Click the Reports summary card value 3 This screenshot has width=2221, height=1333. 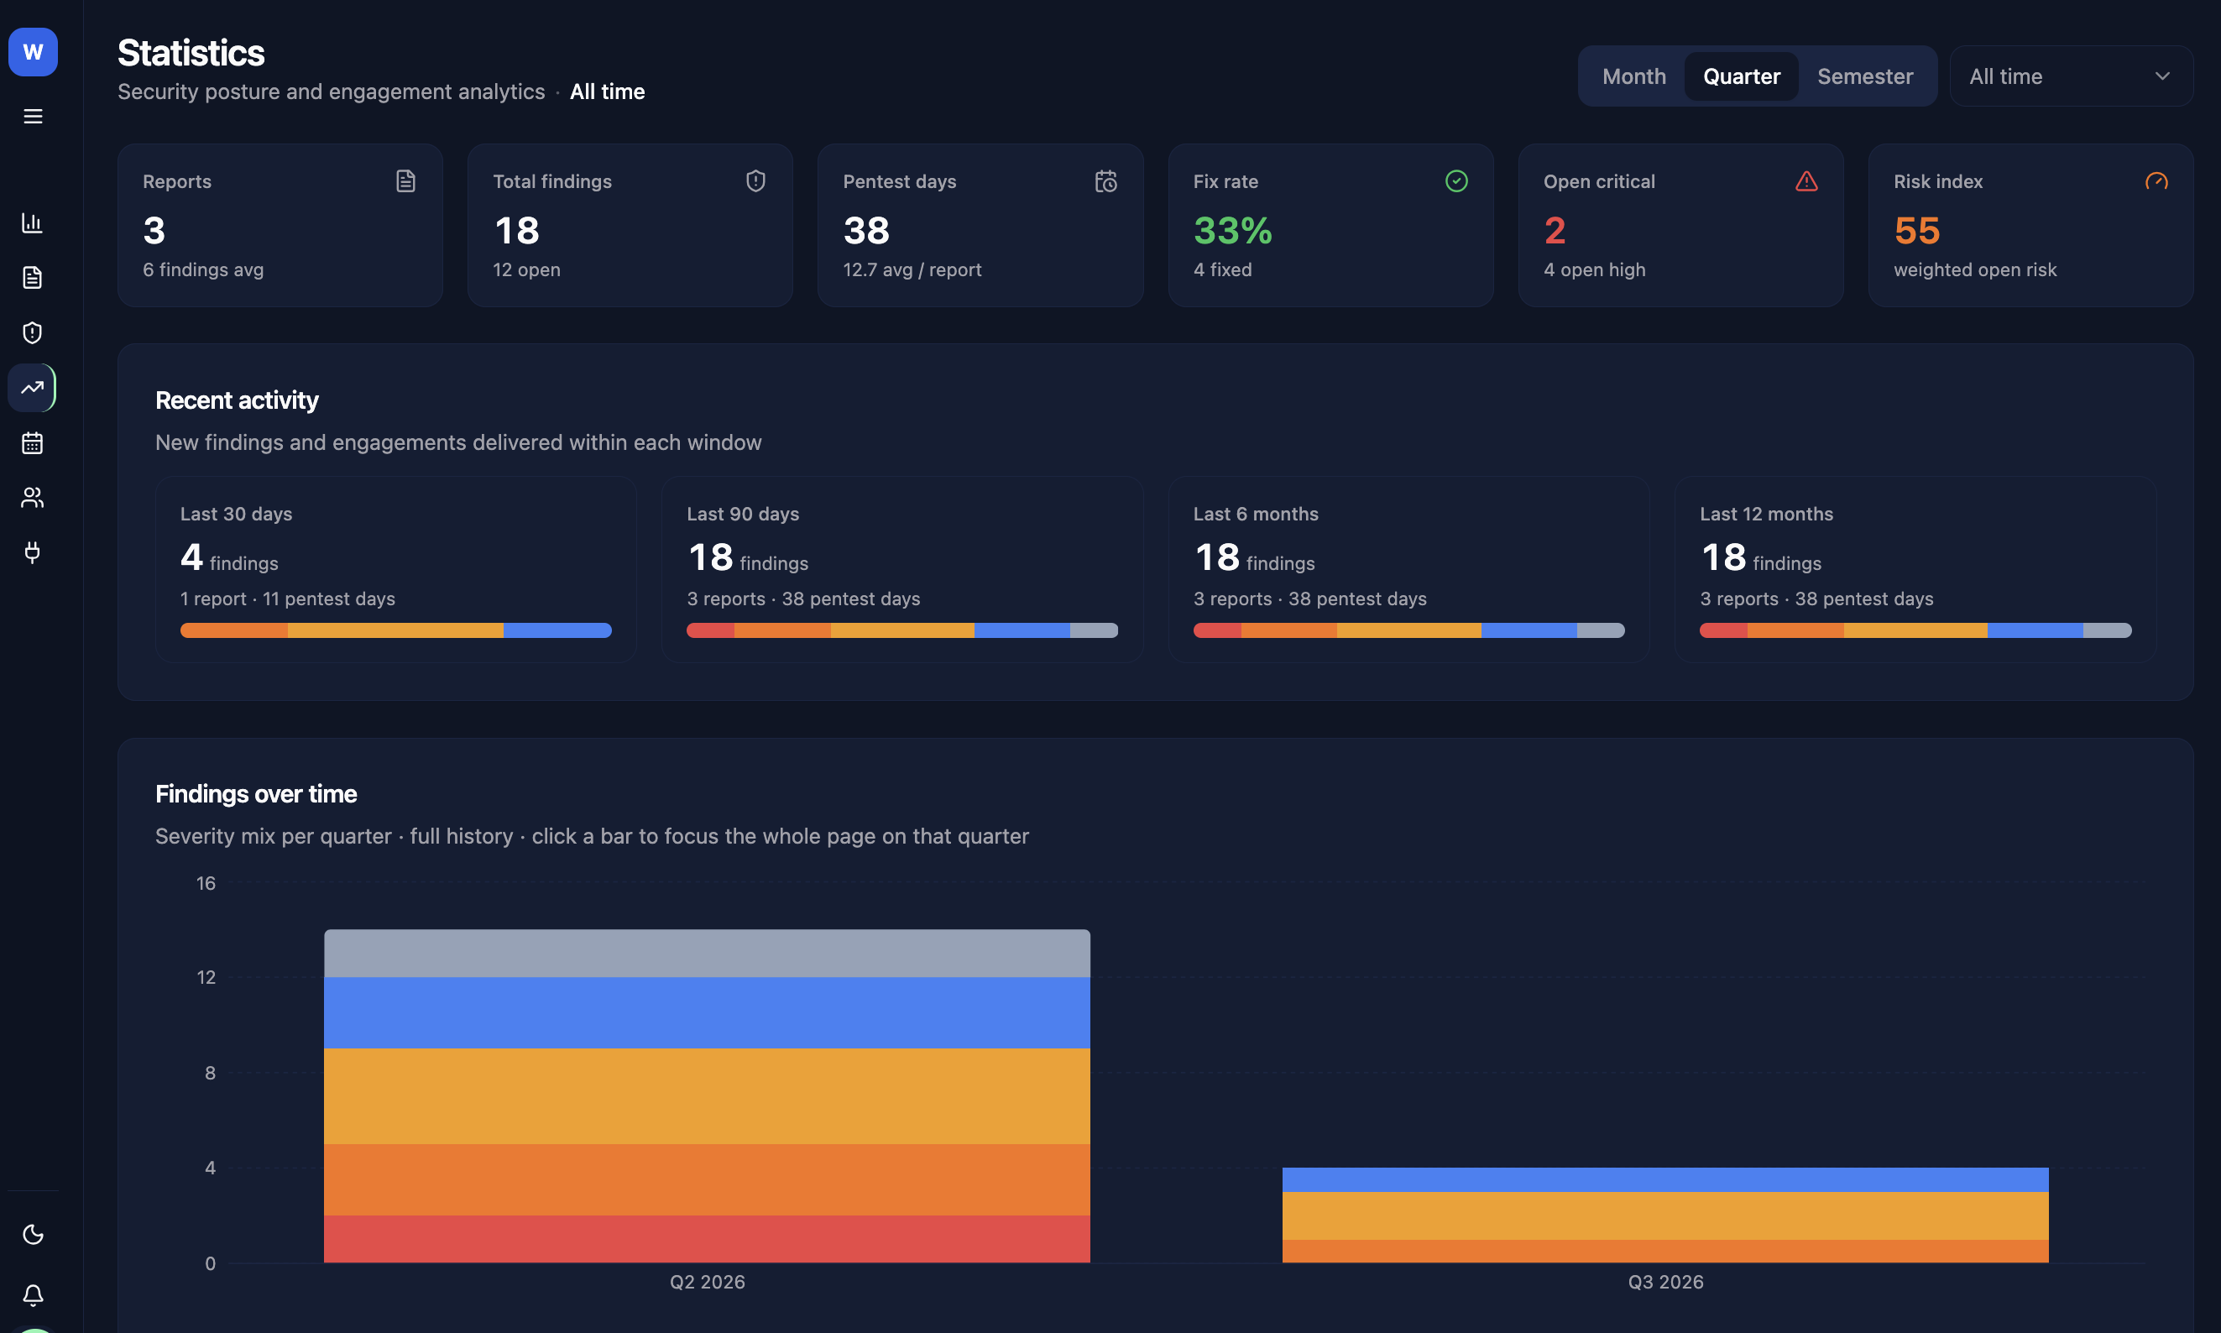(154, 231)
